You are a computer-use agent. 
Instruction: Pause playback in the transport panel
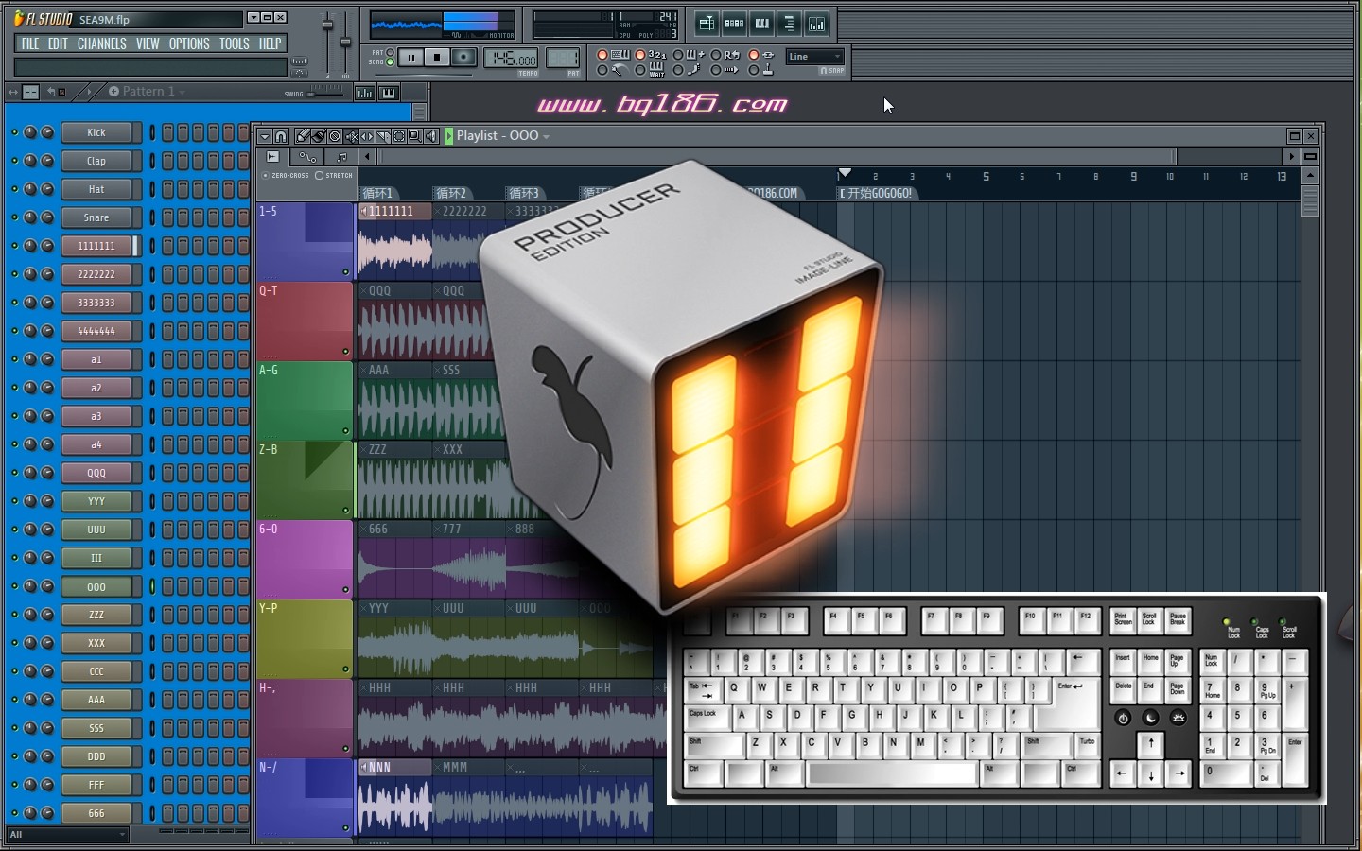coord(410,57)
